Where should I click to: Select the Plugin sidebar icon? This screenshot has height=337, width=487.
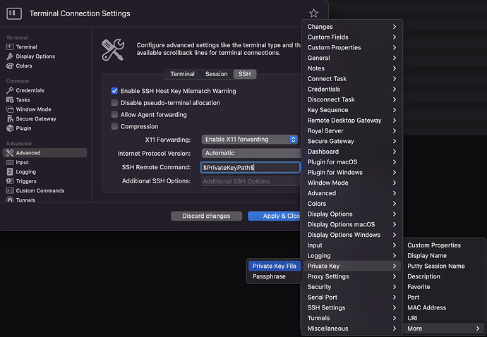10,128
